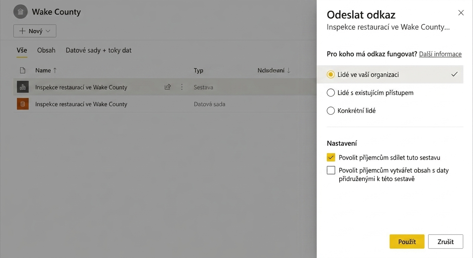Close the Odeslat odkaz panel
The image size is (473, 258).
tap(461, 13)
